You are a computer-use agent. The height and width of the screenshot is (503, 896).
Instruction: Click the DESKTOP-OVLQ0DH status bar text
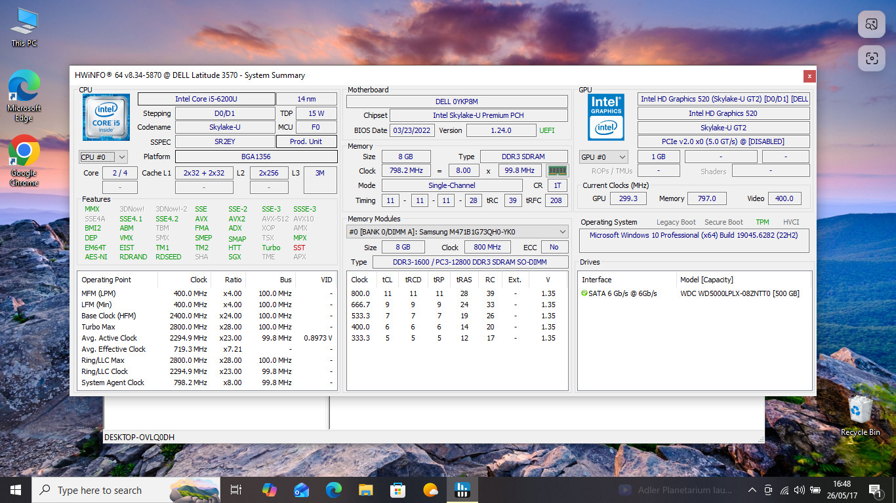(139, 437)
